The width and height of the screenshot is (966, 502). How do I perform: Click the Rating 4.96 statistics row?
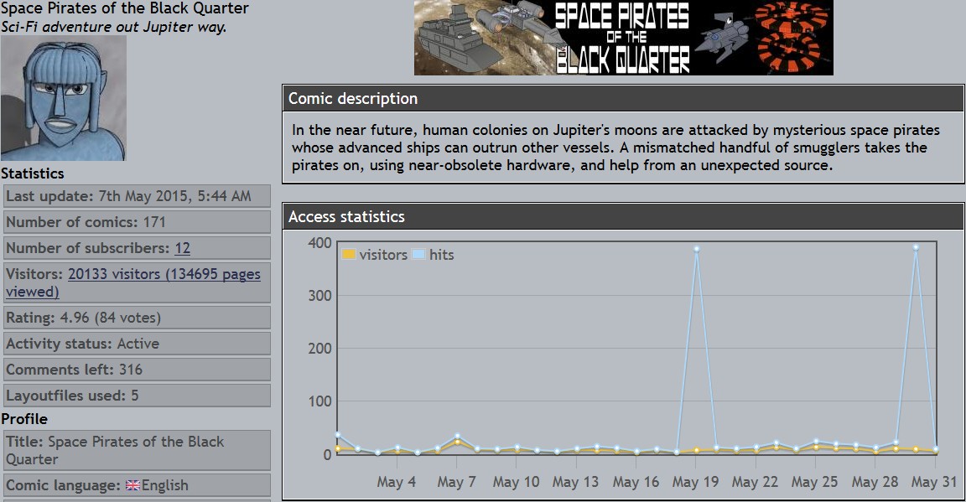pyautogui.click(x=136, y=318)
